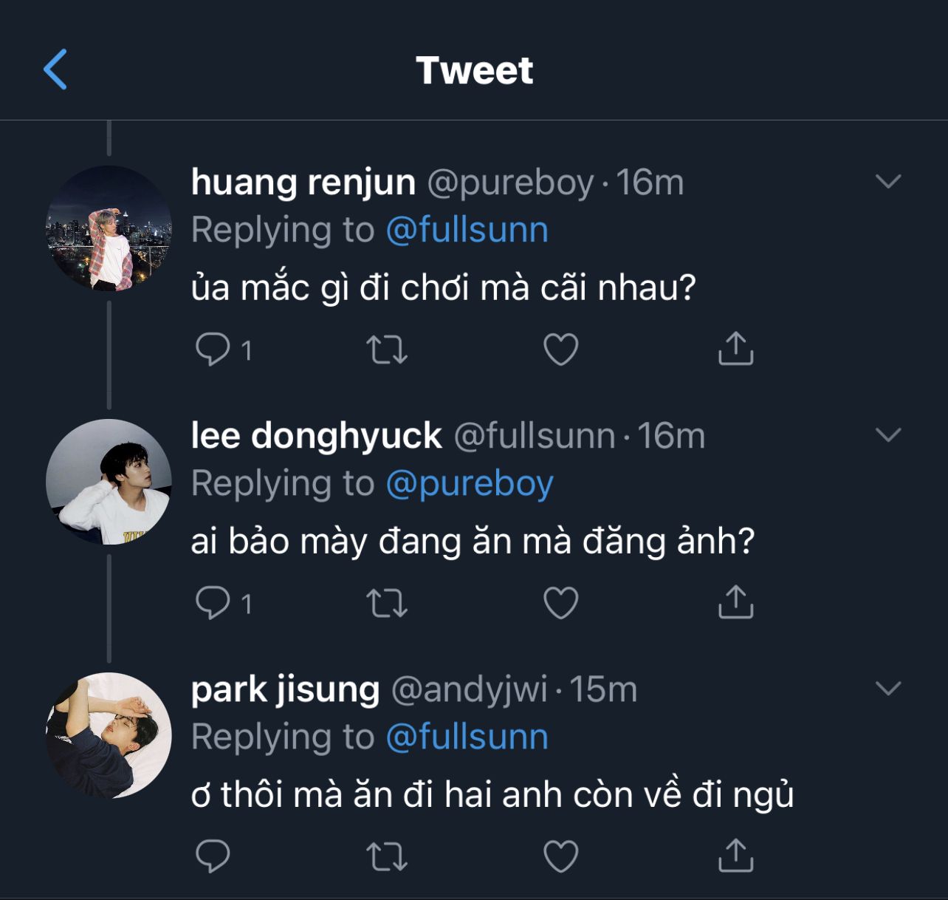Open @pureboy mention in lee donghyuck's reply

[x=469, y=484]
